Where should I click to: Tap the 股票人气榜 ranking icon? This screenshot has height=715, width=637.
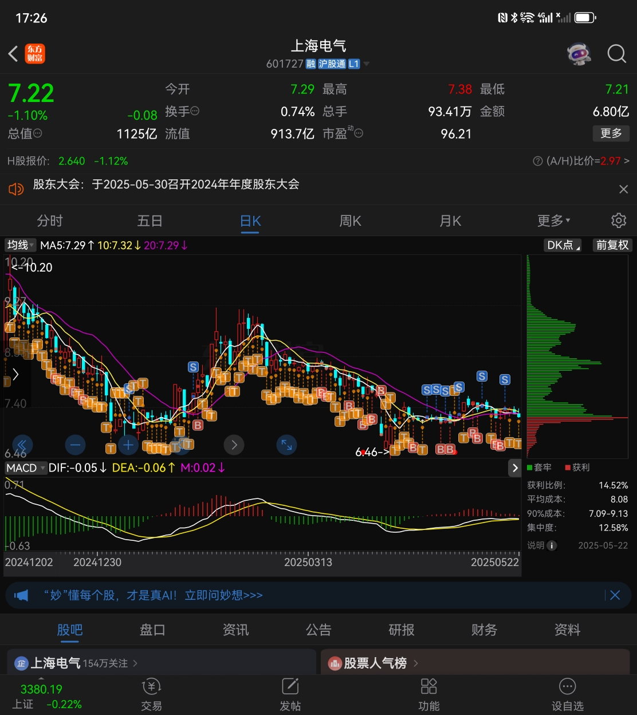335,663
